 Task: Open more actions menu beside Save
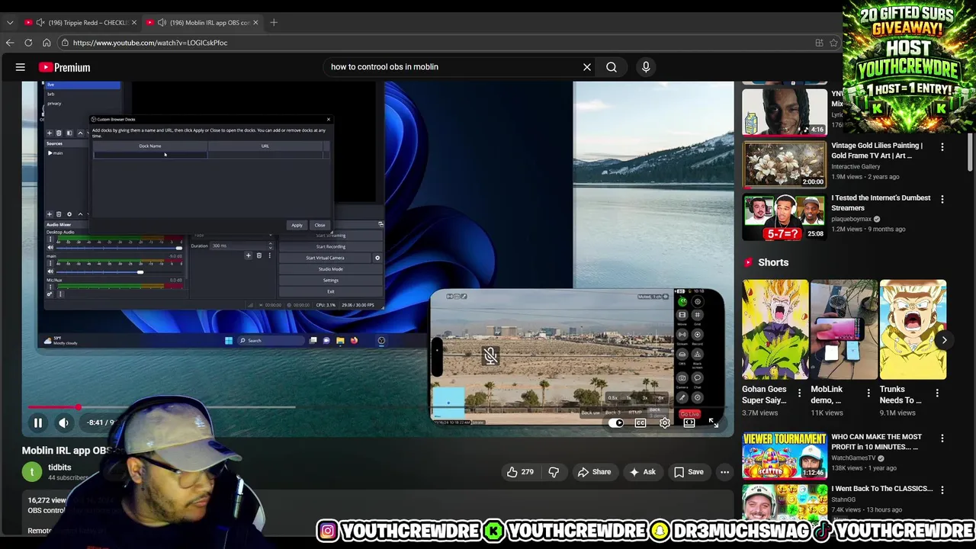724,472
